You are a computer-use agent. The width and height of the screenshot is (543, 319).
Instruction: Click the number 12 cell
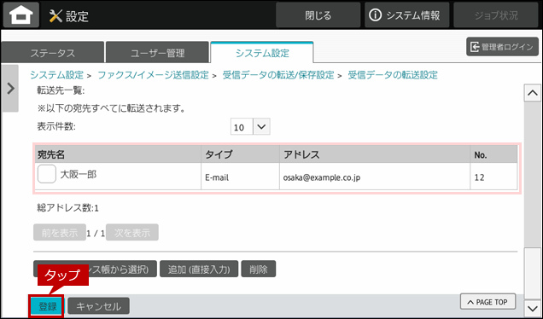tap(493, 177)
